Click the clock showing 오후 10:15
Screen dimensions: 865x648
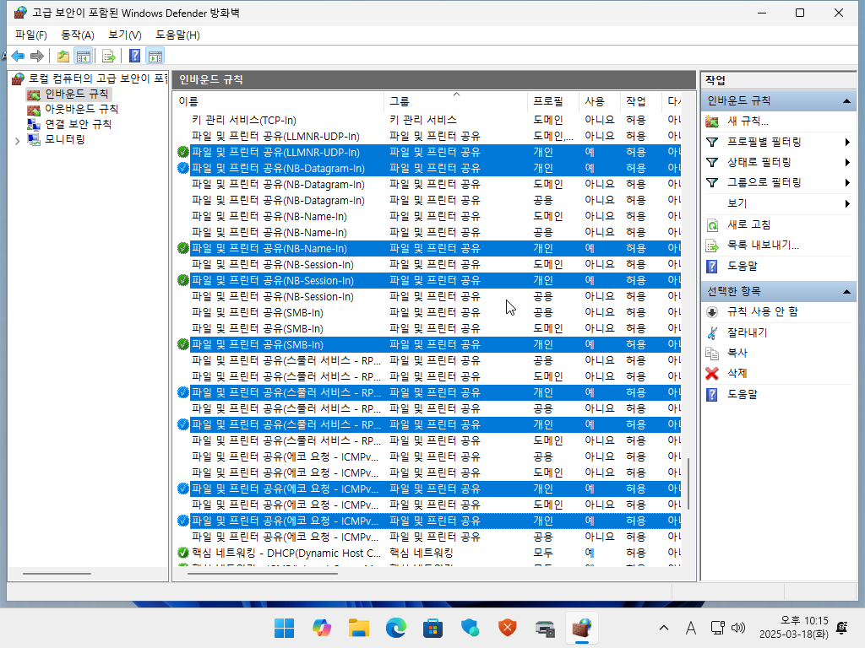[794, 628]
